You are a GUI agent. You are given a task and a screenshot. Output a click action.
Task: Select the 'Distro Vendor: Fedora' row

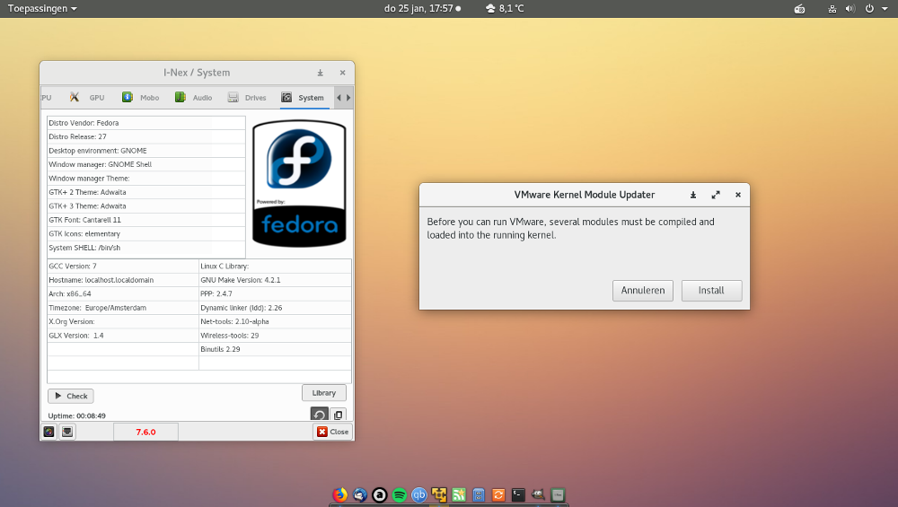point(146,123)
